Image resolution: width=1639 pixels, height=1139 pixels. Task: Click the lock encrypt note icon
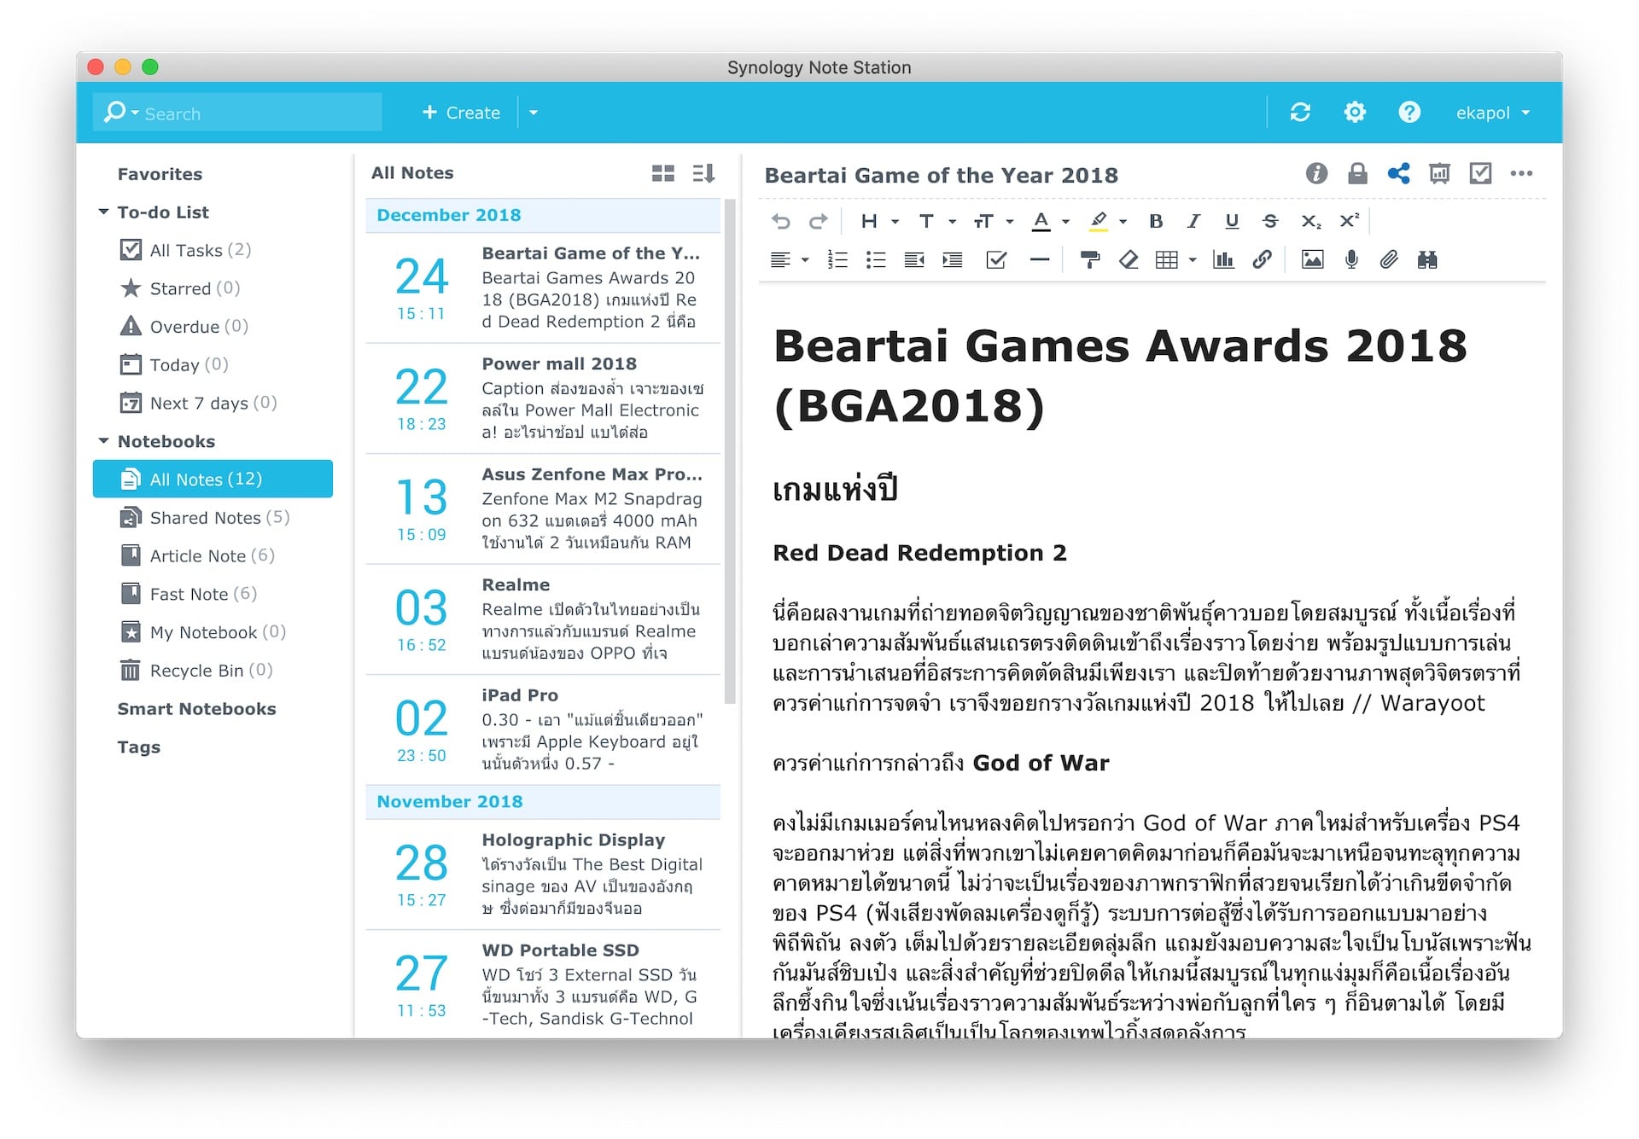point(1357,174)
